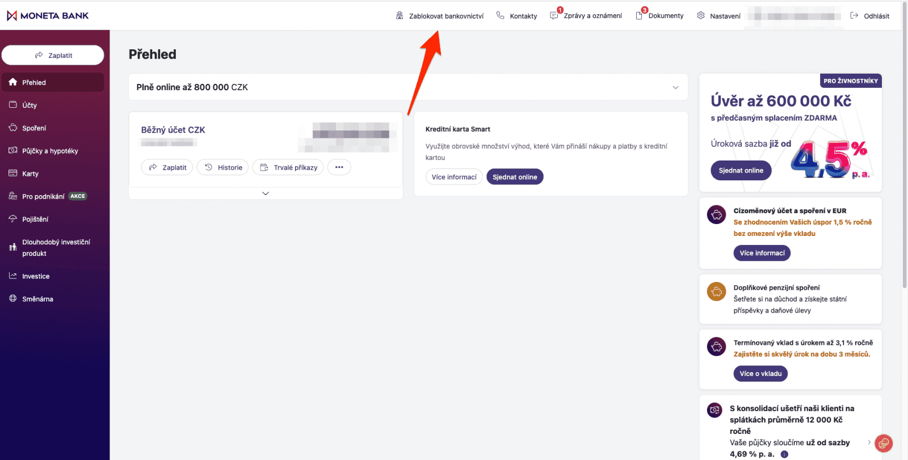This screenshot has width=908, height=460.
Task: Click the Spoření piggy bank sidebar icon
Action: 12,128
